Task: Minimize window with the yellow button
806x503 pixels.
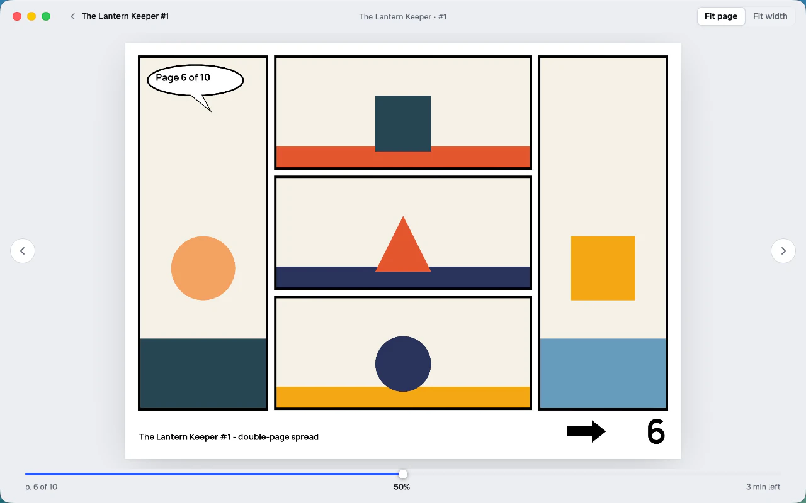Action: click(31, 16)
